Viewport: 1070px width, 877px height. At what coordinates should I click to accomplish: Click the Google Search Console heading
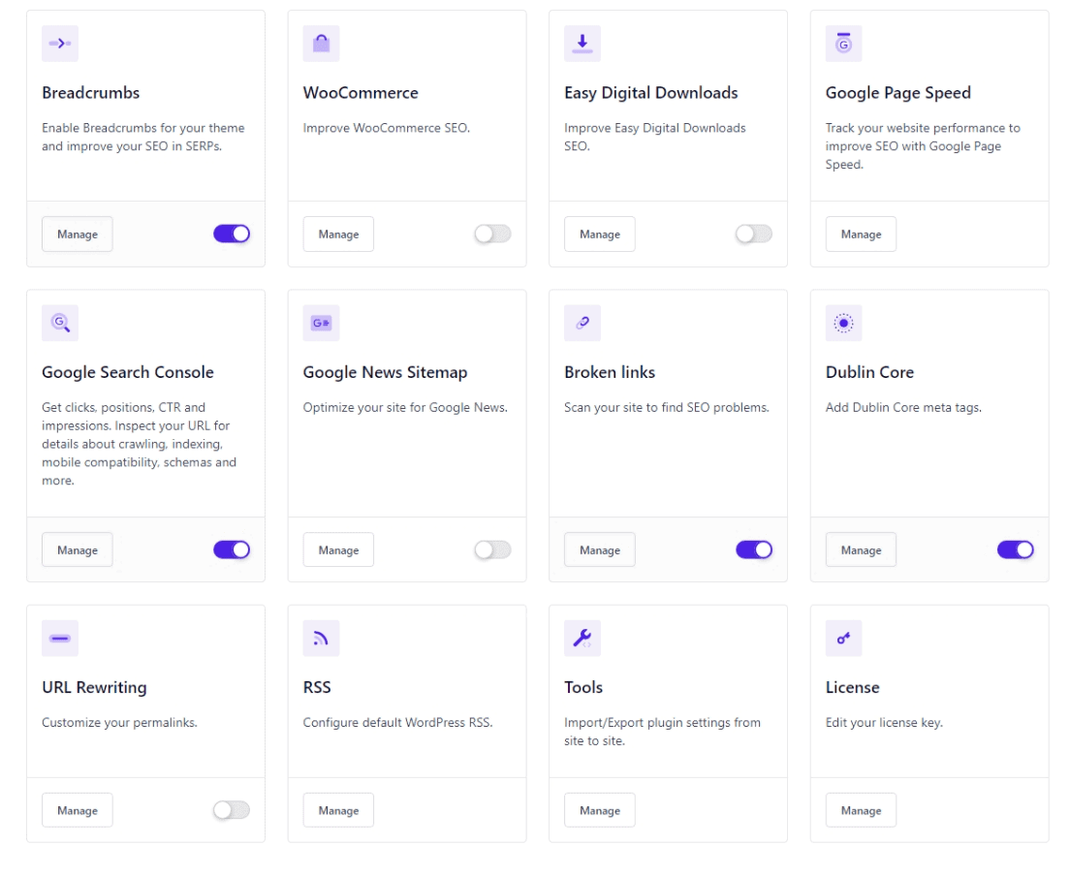[128, 373]
